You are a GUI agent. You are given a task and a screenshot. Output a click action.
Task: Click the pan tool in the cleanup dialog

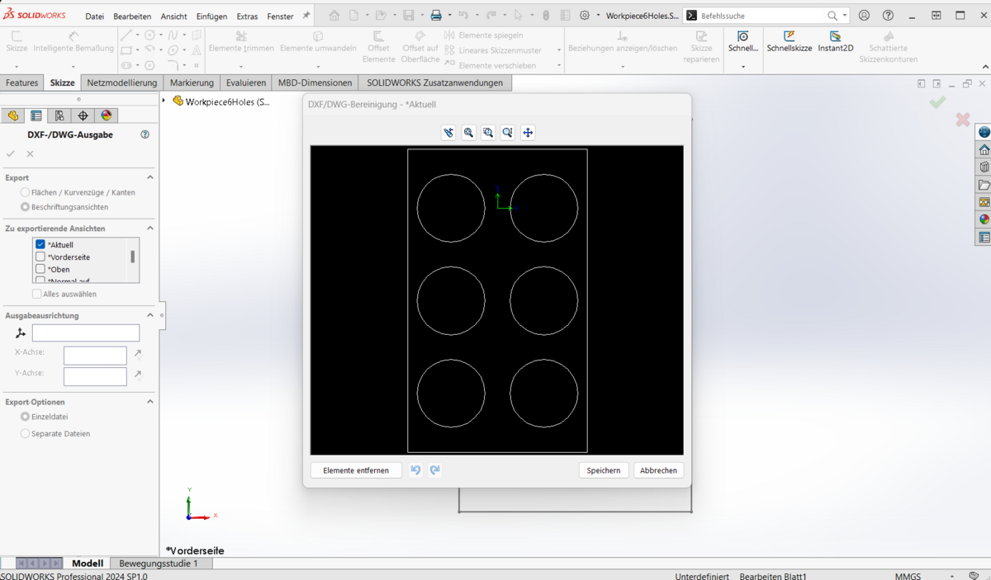pyautogui.click(x=528, y=133)
